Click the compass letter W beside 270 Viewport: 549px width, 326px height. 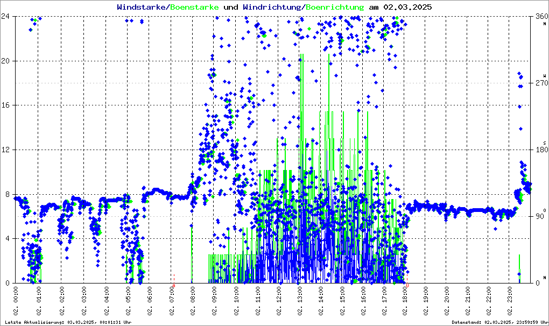[545, 76]
